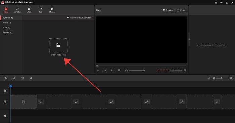235x123 pixels.
Task: Collapse the right properties panel arrow
Action: coord(189,40)
